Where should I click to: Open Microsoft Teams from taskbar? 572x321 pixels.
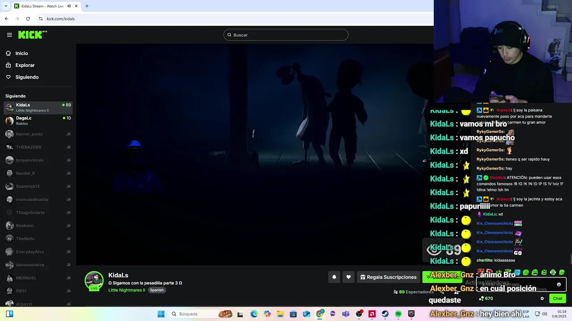pyautogui.click(x=345, y=314)
